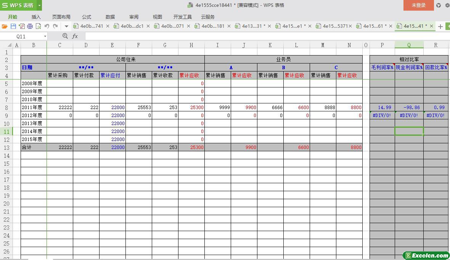Close the 4e13...31 document tab

pyautogui.click(x=270, y=26)
